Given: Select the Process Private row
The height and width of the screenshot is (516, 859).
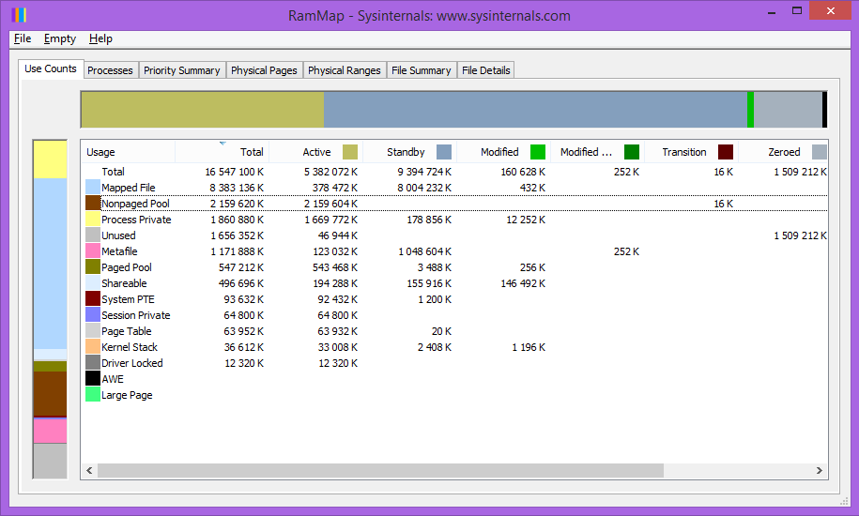Looking at the screenshot, I should pos(136,220).
